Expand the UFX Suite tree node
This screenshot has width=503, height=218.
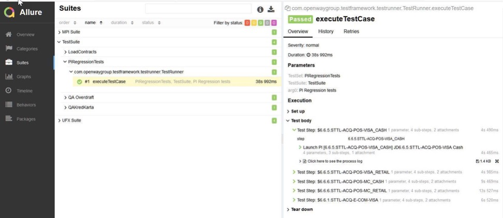coord(69,120)
